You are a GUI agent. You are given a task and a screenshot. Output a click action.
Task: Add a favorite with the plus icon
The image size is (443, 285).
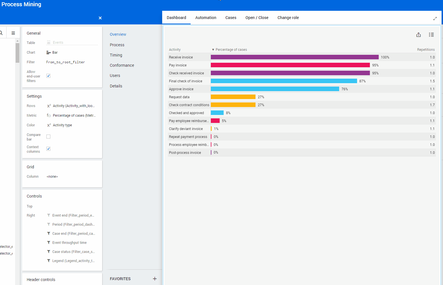click(154, 279)
